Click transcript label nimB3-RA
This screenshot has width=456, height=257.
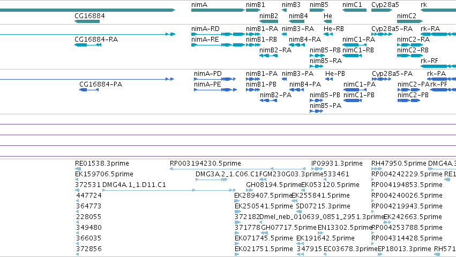coord(298,29)
